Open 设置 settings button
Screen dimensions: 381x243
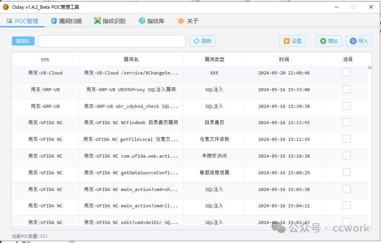[x=292, y=41]
